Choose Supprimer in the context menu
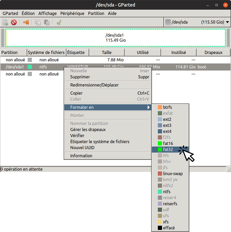This screenshot has width=231, height=232. click(x=108, y=77)
